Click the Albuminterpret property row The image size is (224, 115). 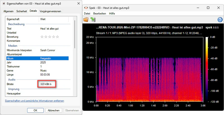point(38,54)
